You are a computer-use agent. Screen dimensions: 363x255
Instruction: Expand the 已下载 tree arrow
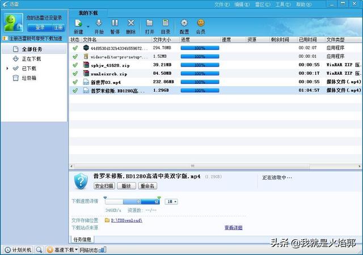7,69
